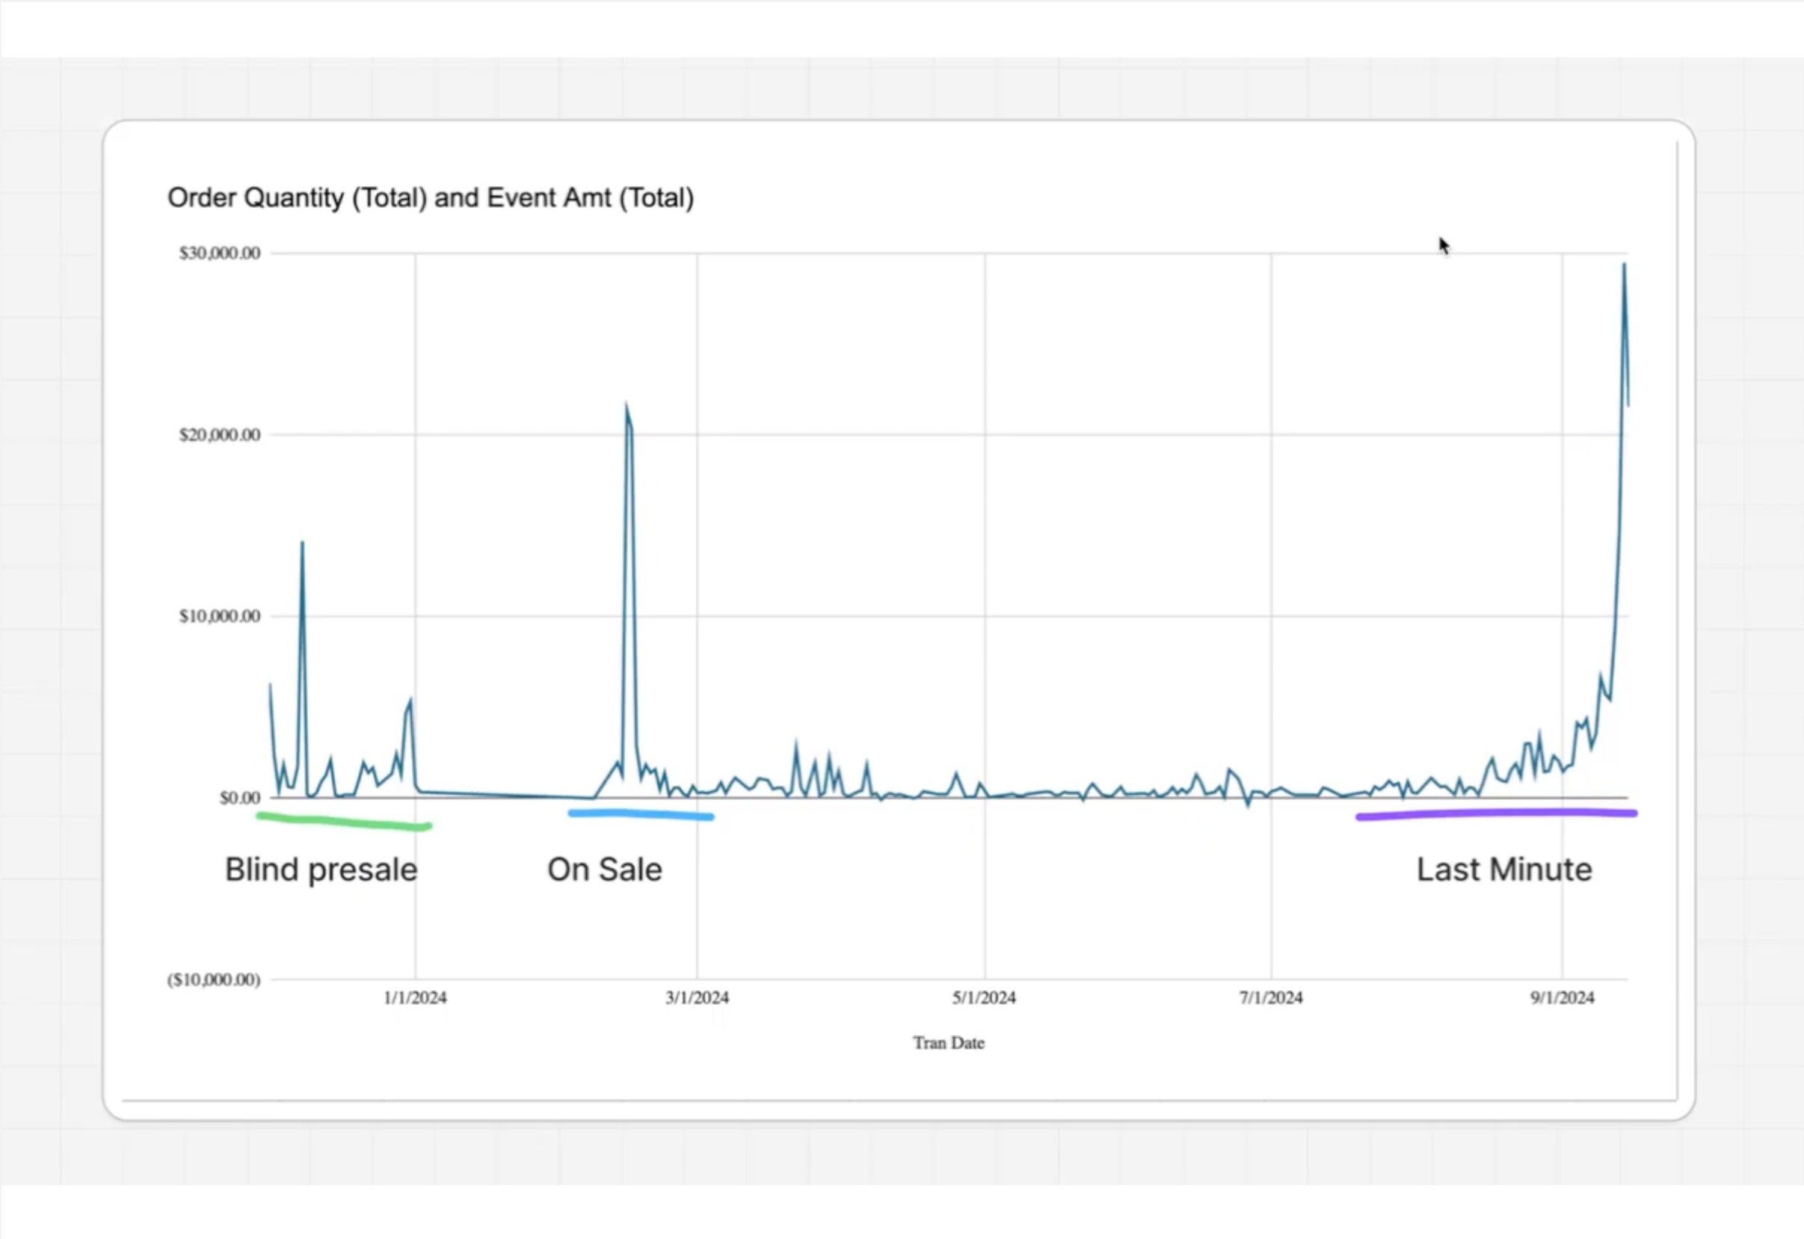The width and height of the screenshot is (1804, 1239).
Task: Click the On Sale spike peak above $20,000
Action: click(627, 406)
